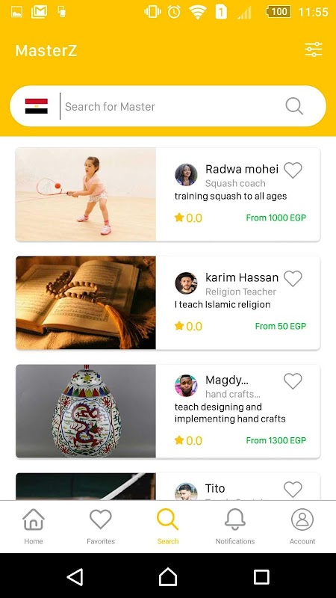
Task: Tap the heart next to Tito
Action: tap(293, 490)
